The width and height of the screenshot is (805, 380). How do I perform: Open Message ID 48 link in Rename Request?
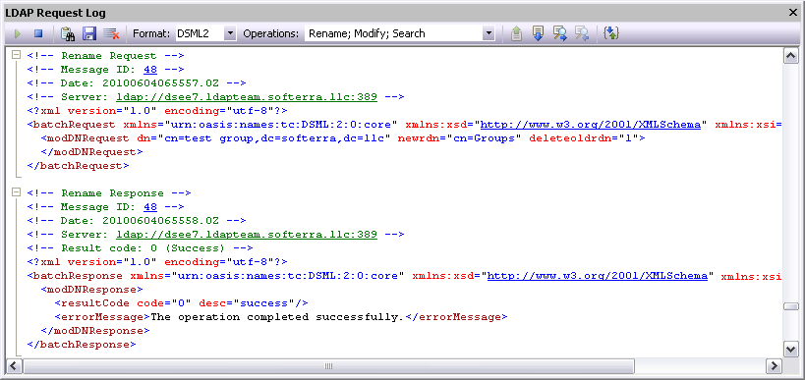[x=150, y=70]
